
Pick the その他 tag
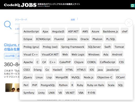[91, 92]
